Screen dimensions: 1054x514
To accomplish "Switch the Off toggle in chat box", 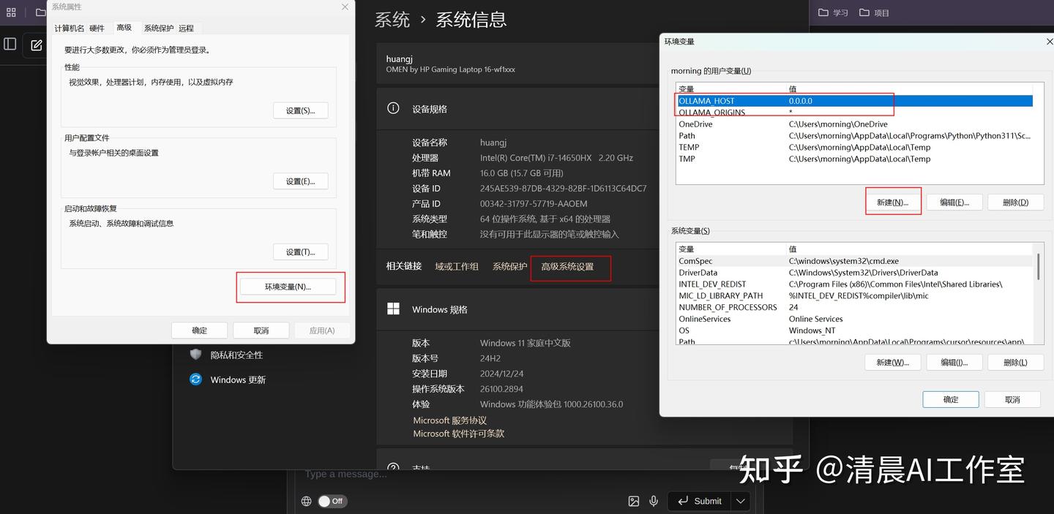I will point(332,501).
